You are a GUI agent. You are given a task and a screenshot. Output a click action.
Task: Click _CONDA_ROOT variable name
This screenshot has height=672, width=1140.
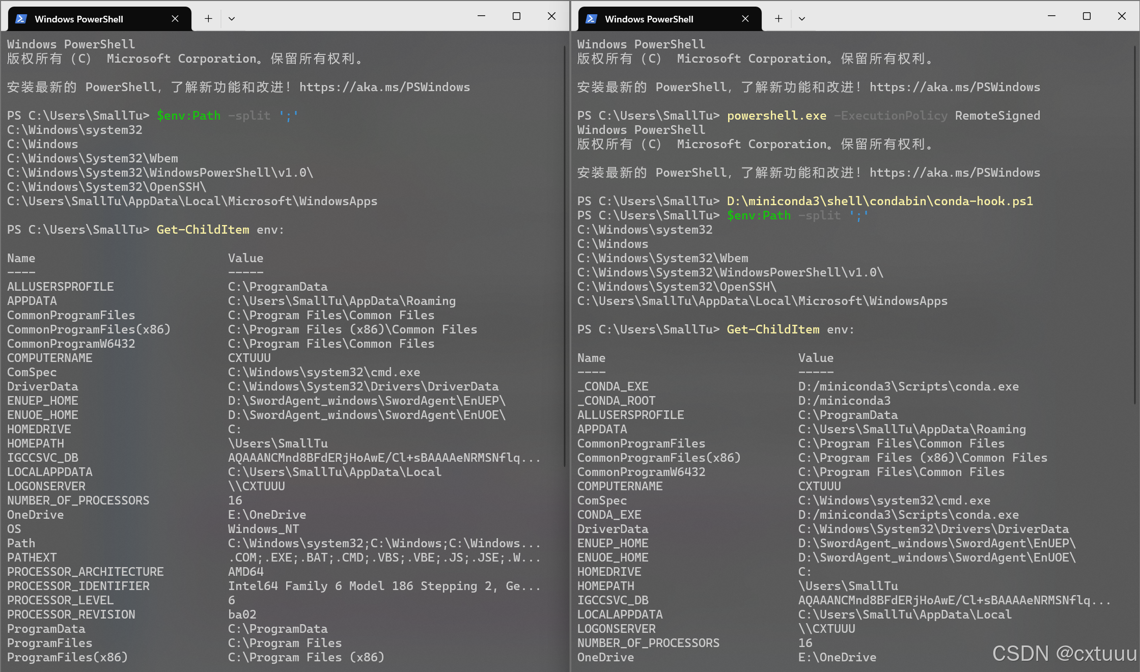click(x=617, y=401)
